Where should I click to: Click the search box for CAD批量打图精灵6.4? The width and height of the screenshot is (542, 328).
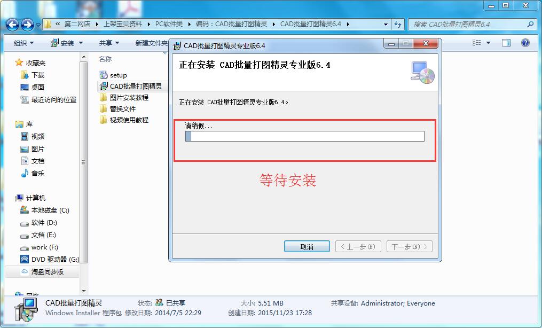[467, 24]
